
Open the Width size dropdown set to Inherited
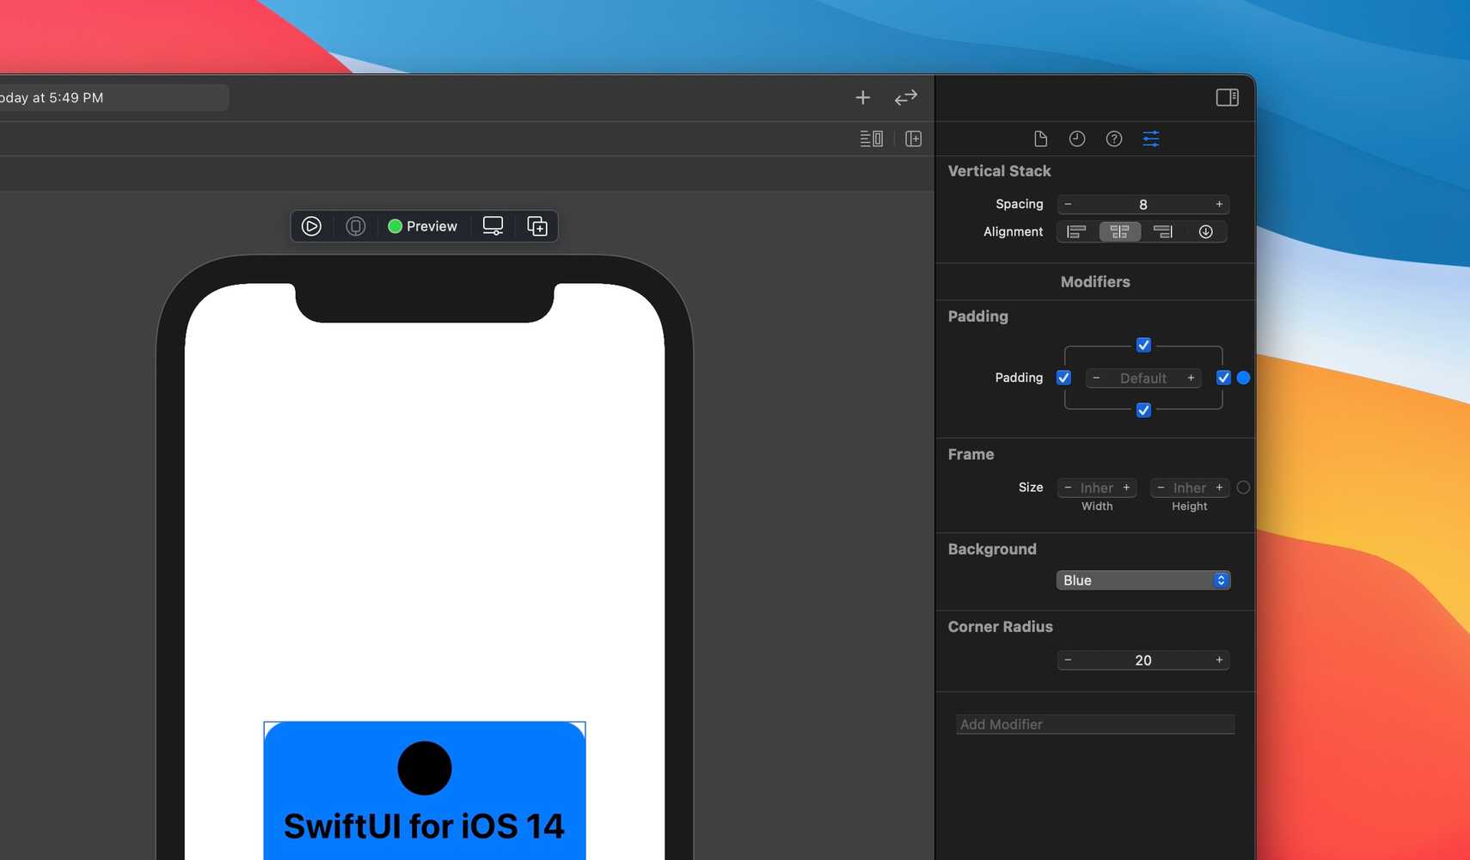coord(1097,488)
